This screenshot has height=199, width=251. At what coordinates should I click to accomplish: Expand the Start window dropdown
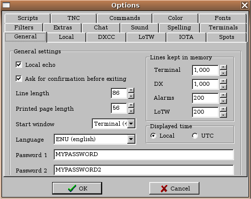131,124
